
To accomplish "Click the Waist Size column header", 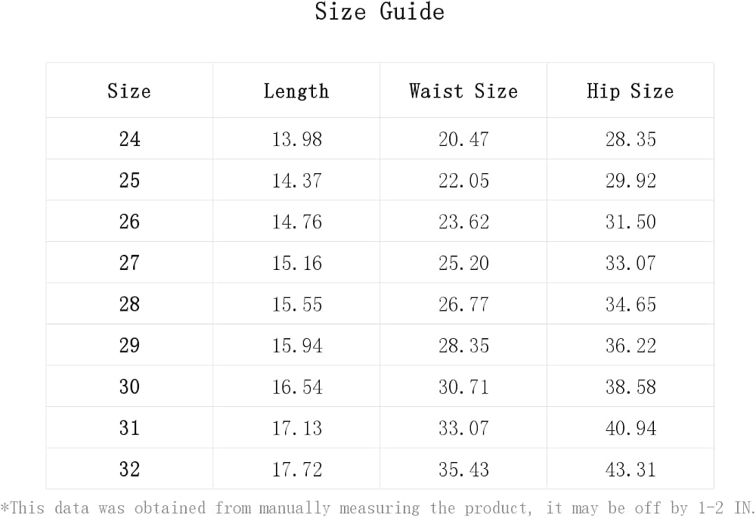I will tap(463, 91).
